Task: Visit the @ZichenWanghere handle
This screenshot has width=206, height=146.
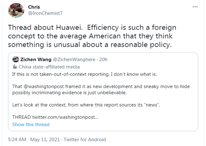Action: tap(74, 59)
